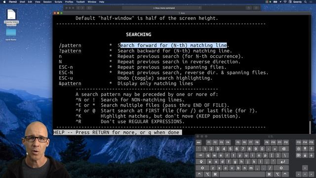Viewport: 316px width, 178px height.
Task: Click the "SEARCHING" section heading
Action: (138, 35)
